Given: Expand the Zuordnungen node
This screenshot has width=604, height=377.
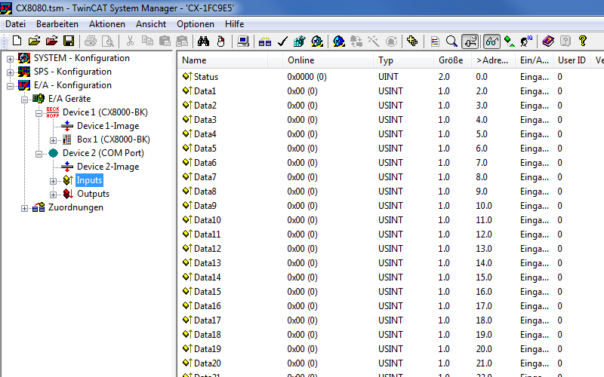Looking at the screenshot, I should tap(24, 208).
